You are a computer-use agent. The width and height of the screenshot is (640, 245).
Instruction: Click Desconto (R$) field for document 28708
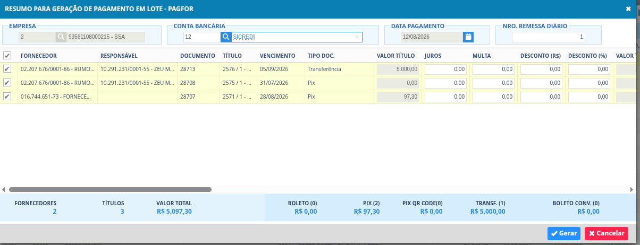click(x=541, y=83)
